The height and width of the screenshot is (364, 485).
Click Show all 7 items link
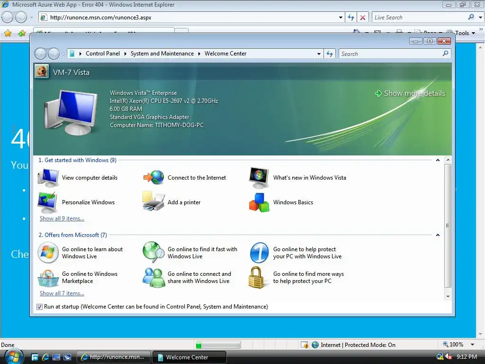tap(62, 293)
